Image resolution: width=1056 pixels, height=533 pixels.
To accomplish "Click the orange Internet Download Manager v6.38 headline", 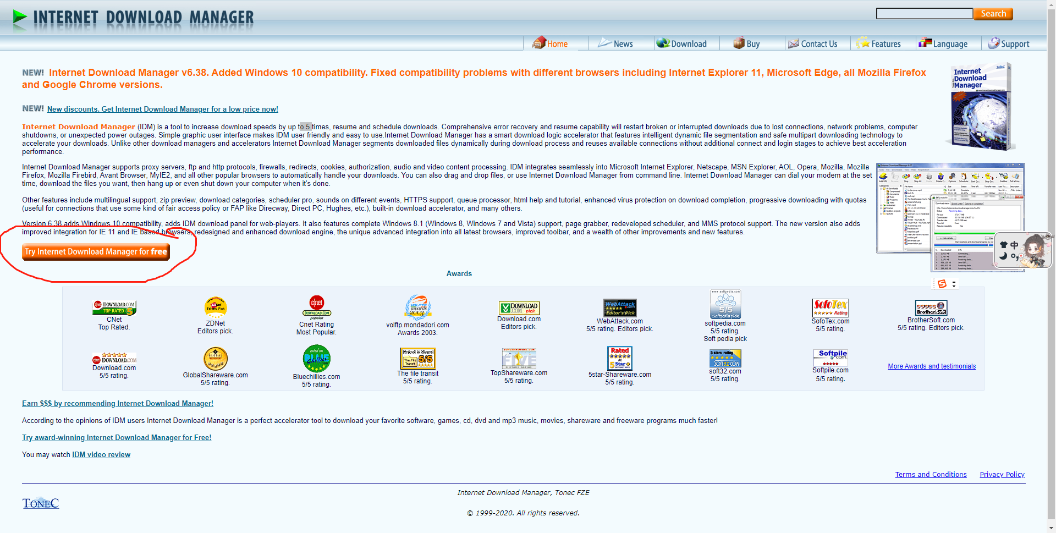I will (474, 79).
